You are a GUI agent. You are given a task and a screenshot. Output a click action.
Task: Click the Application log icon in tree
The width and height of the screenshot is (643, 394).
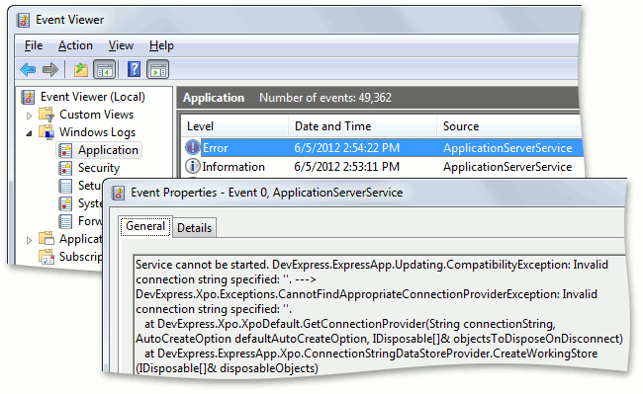[x=65, y=150]
